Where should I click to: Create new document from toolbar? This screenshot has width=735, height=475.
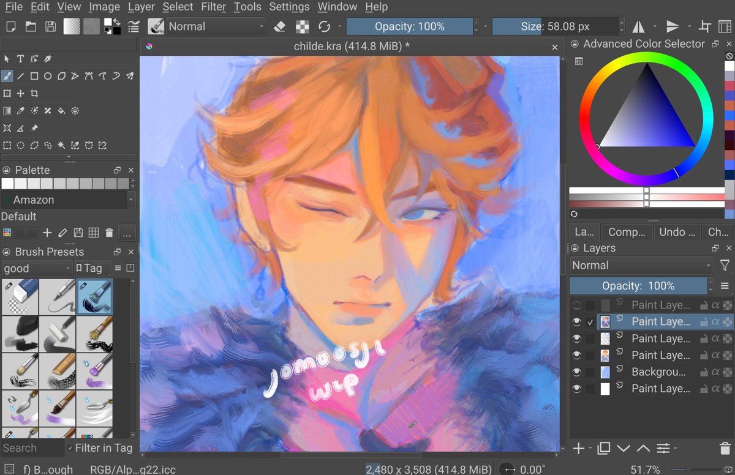pos(10,26)
